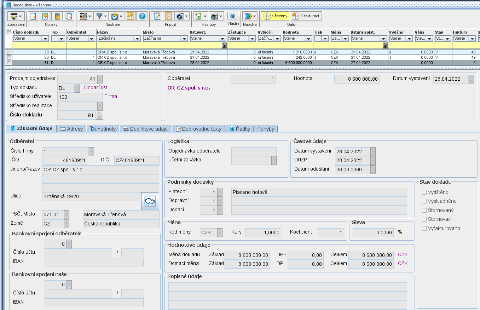The image size is (480, 310).
Task: Click the padlock icon beside Číslo dokladu
Action: coord(100,115)
